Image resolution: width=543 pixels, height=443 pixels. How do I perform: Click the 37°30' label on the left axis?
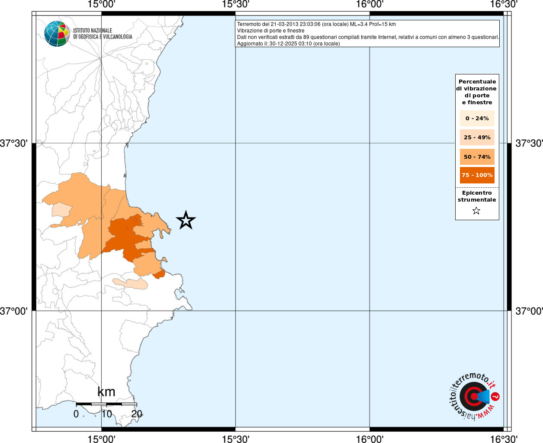14,143
